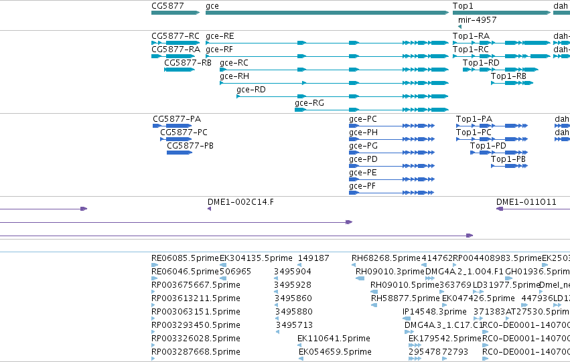Select transcript Top1-RC
The width and height of the screenshot is (570, 362).
[x=502, y=56]
